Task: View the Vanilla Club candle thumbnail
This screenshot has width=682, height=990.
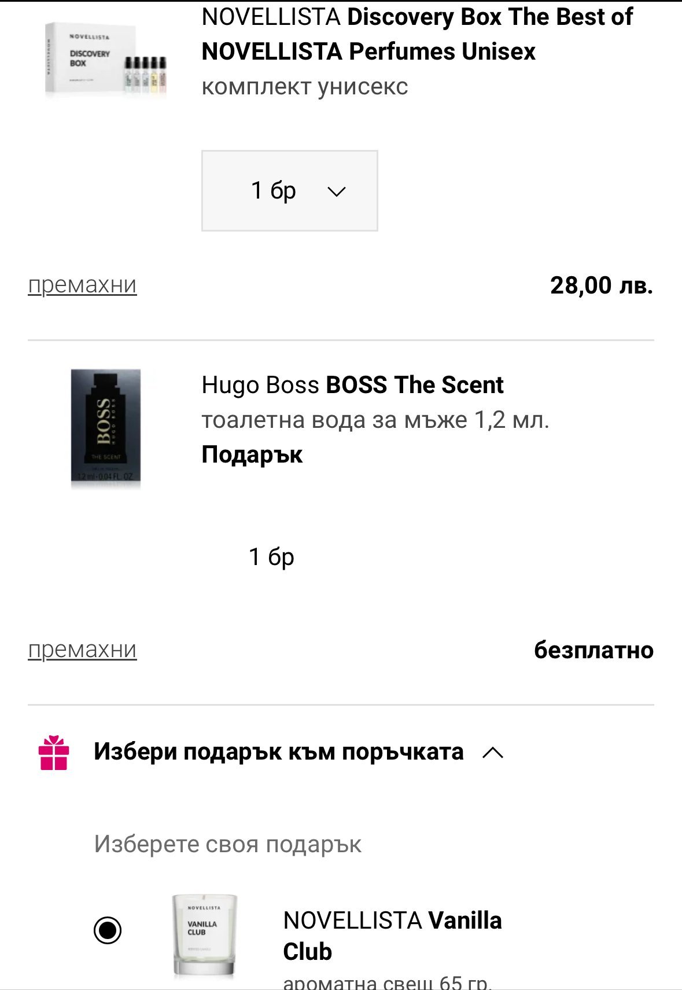Action: click(204, 935)
